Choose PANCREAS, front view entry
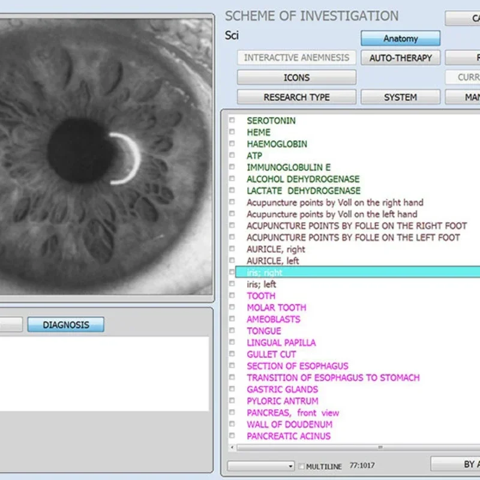480x480 pixels. pyautogui.click(x=292, y=413)
